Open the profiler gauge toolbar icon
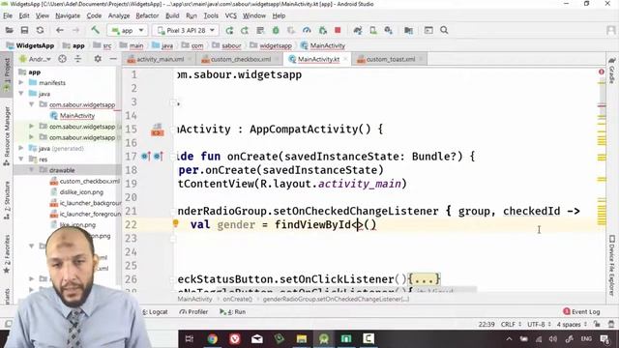The height and width of the screenshot is (348, 619). click(307, 30)
